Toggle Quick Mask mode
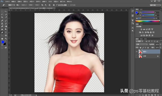Screen dimensions: 162x96 tap(2, 47)
